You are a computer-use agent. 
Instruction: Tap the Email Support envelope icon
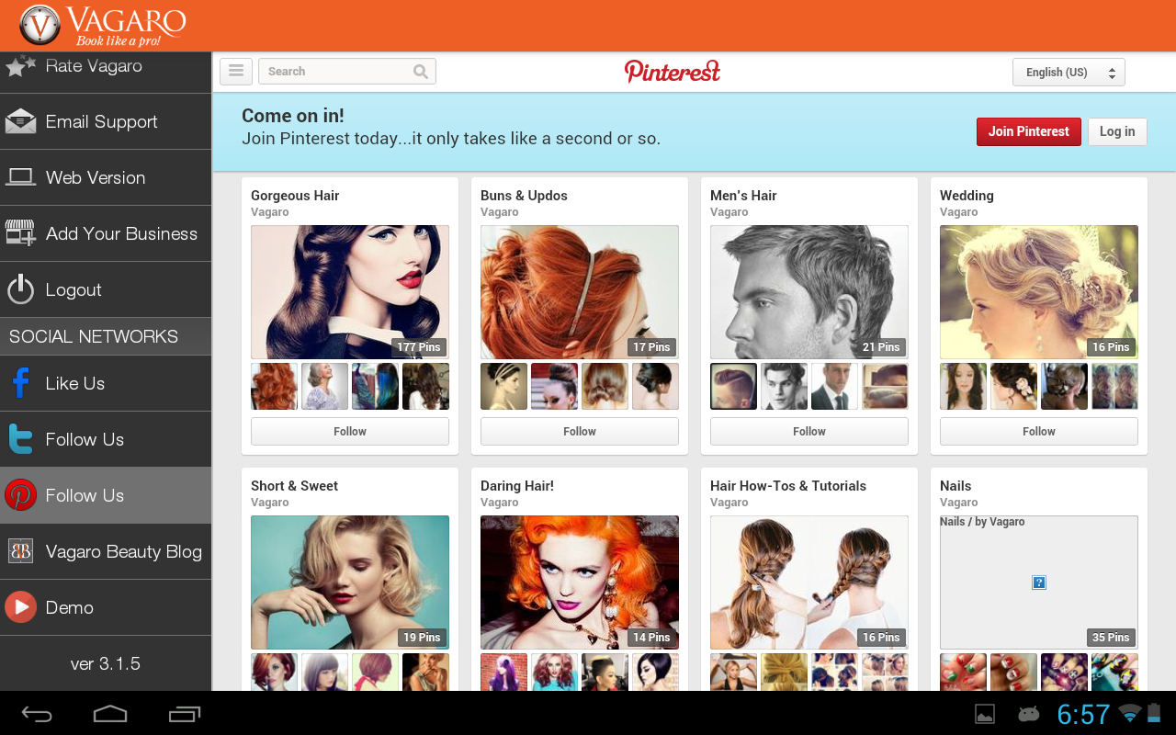pyautogui.click(x=20, y=121)
